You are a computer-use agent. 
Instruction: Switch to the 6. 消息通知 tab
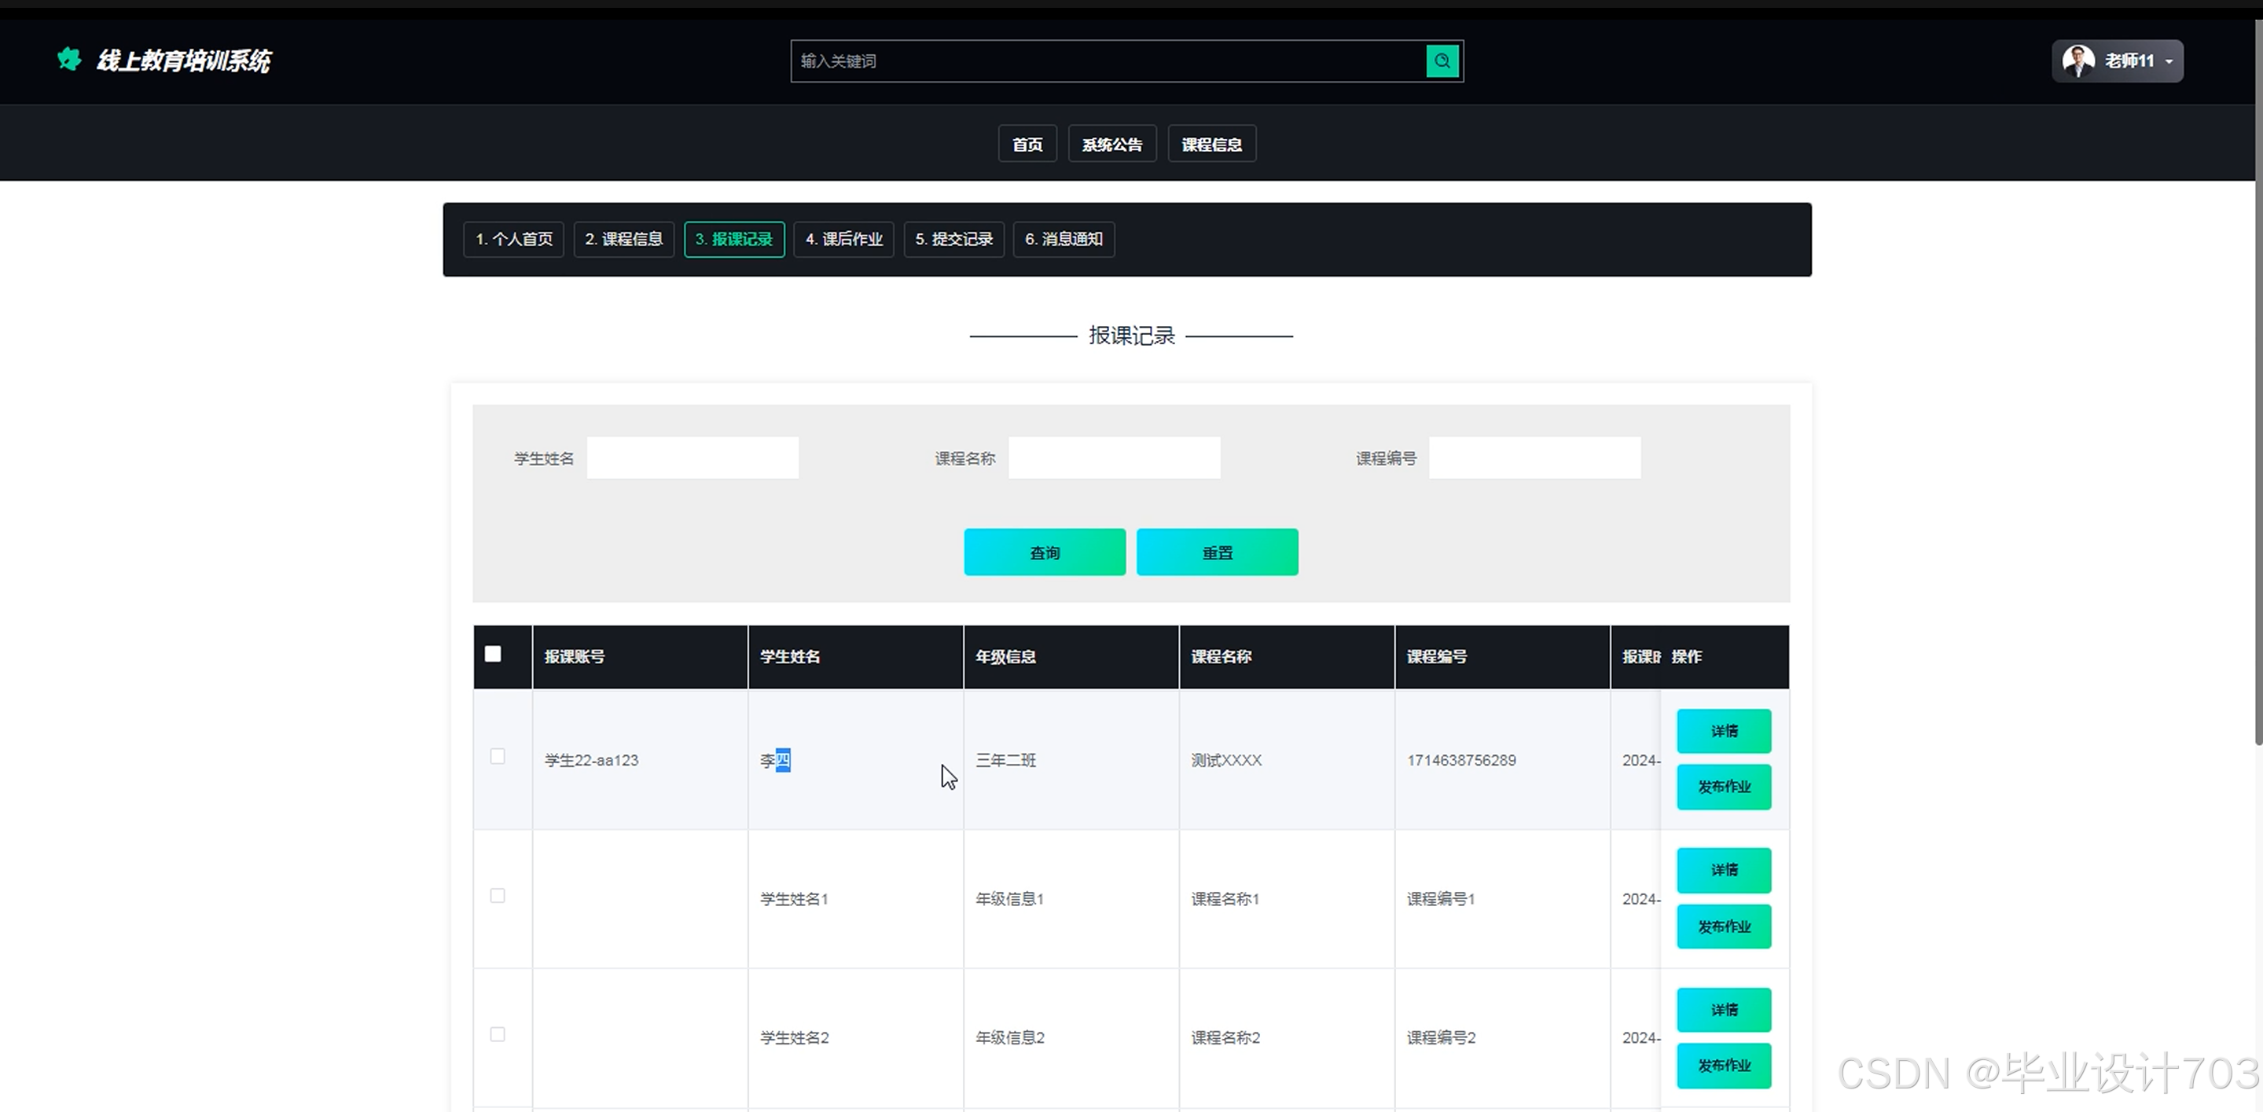tap(1063, 239)
